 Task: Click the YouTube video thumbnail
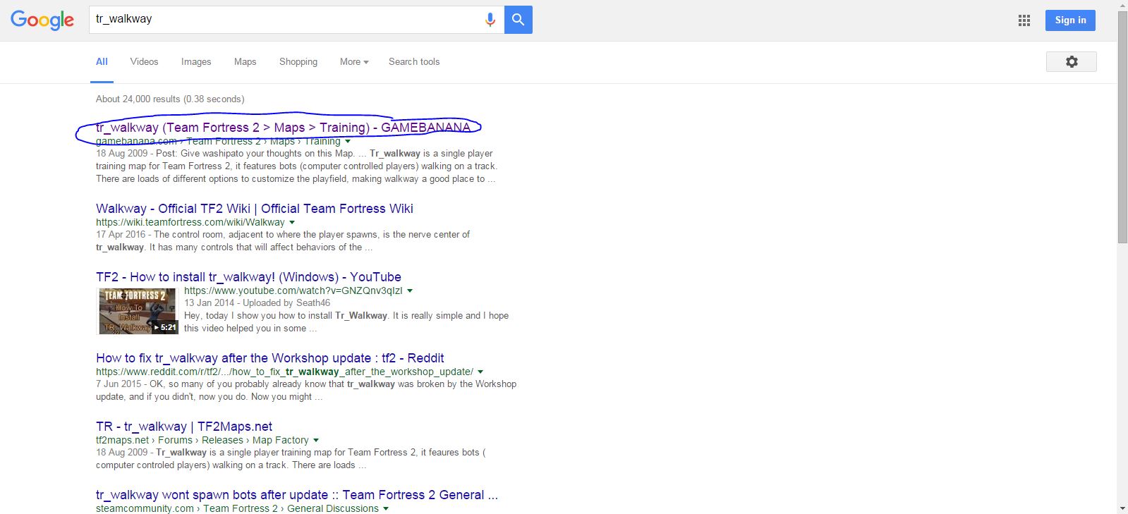(x=138, y=311)
